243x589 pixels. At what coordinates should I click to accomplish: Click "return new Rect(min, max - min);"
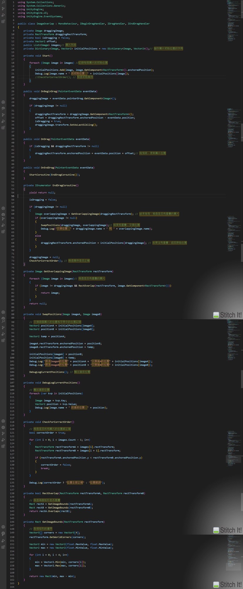point(53,576)
